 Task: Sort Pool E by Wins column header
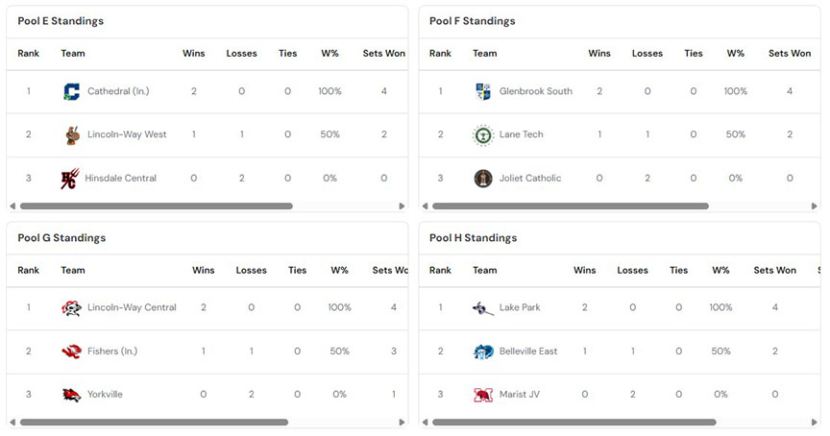[194, 54]
